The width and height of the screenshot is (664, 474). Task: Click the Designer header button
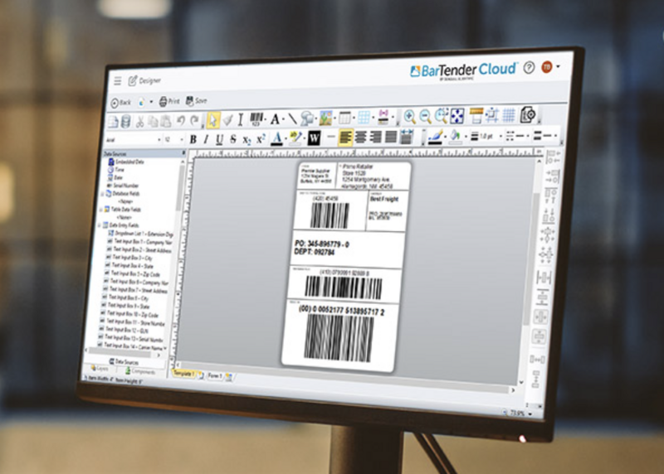tap(144, 80)
